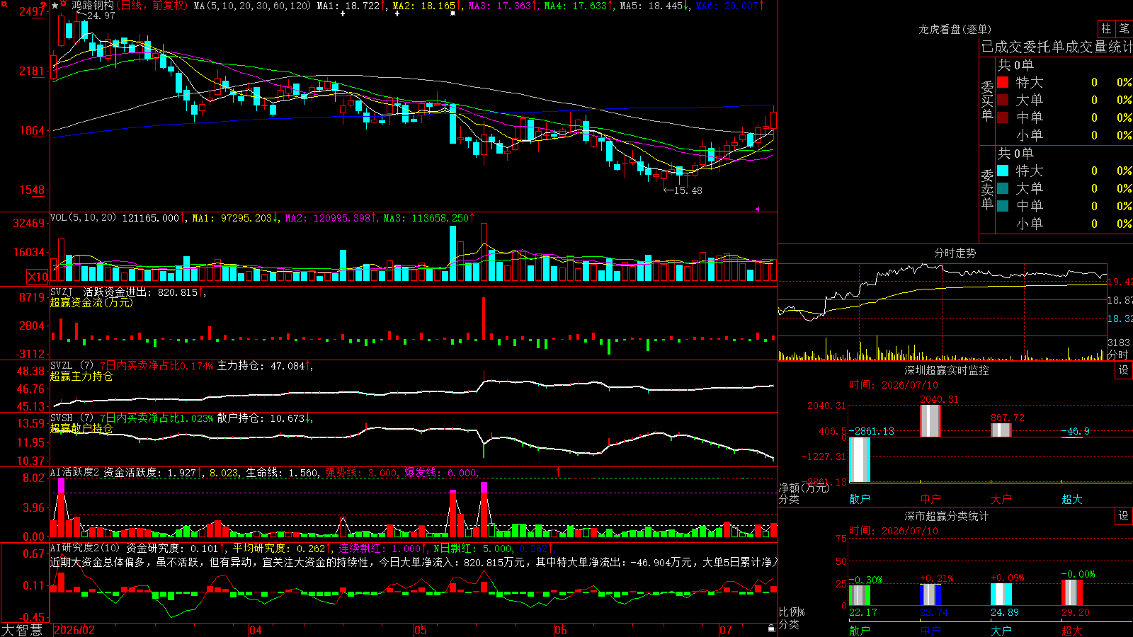Click the -2861.13 散户 bar in 深圳超赢实时监控
Viewport: 1133px width, 637px height.
pyautogui.click(x=860, y=460)
